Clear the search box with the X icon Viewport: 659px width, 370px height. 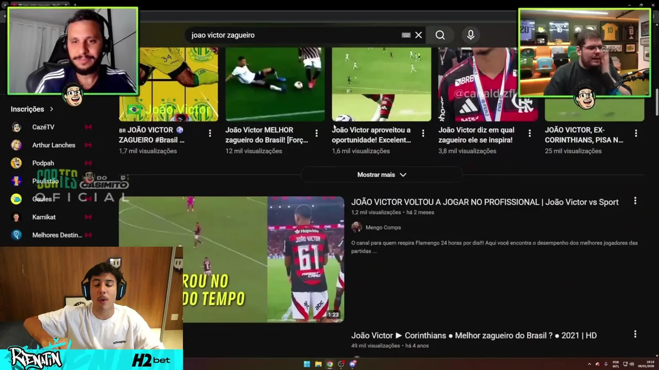coord(419,35)
